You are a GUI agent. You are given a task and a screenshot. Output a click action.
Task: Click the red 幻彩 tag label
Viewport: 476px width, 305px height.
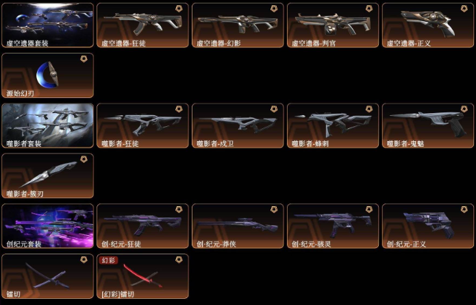pyautogui.click(x=108, y=260)
